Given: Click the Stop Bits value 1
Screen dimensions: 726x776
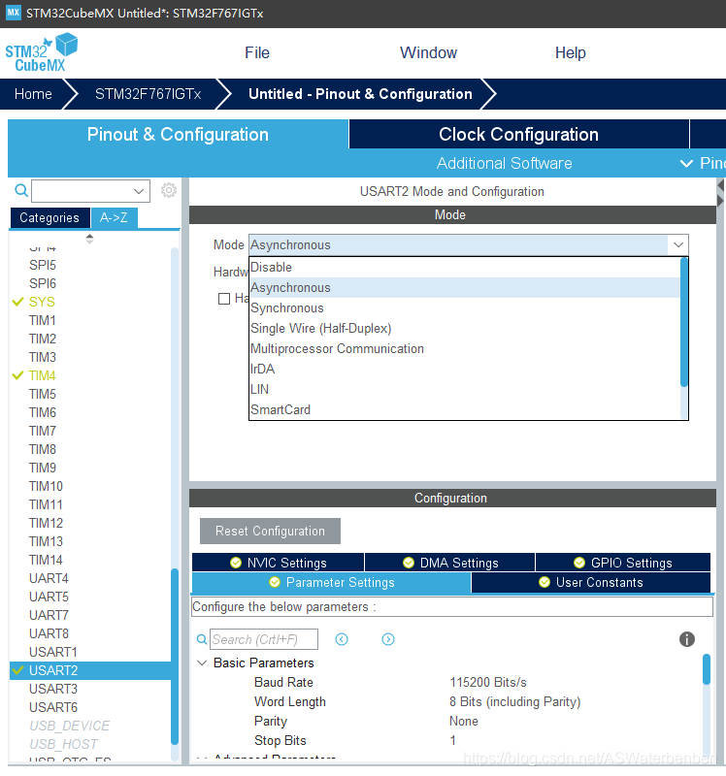Looking at the screenshot, I should pyautogui.click(x=452, y=740).
